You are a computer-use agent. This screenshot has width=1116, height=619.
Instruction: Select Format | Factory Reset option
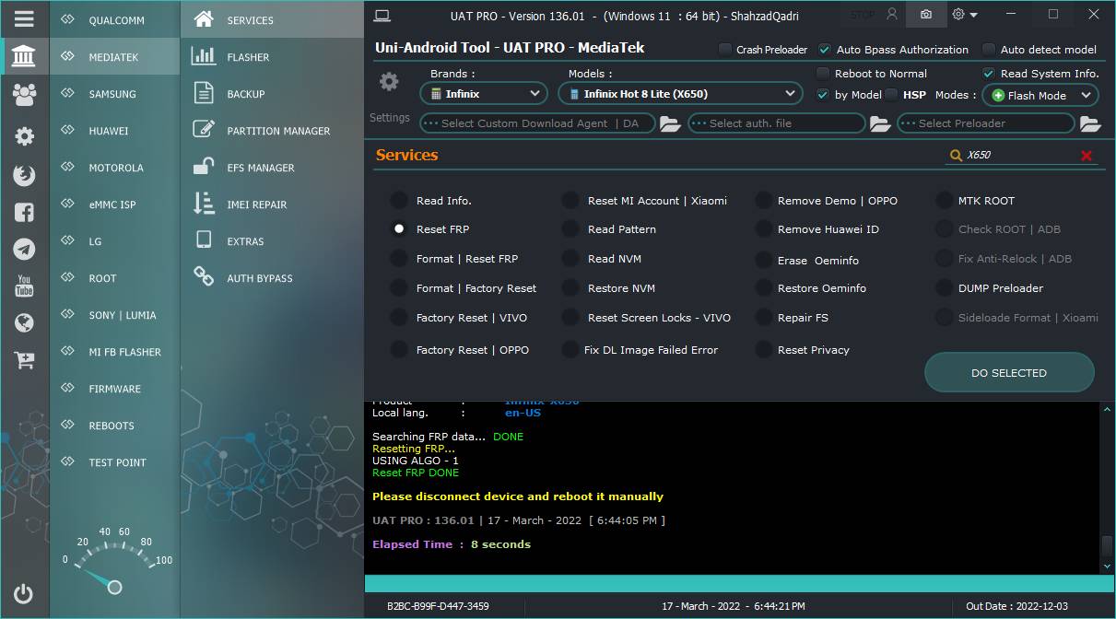399,288
